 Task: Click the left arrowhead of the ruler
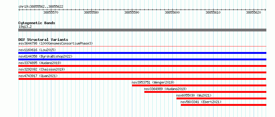pos(19,10)
